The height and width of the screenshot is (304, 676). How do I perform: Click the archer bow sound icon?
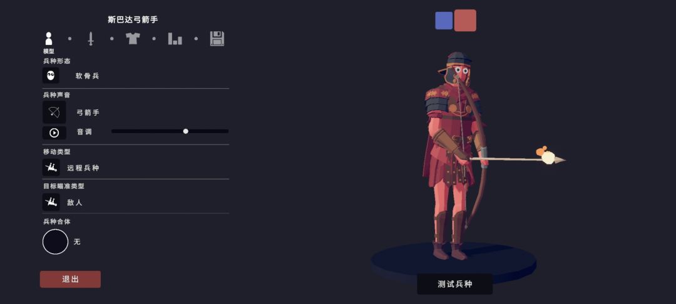click(x=54, y=113)
